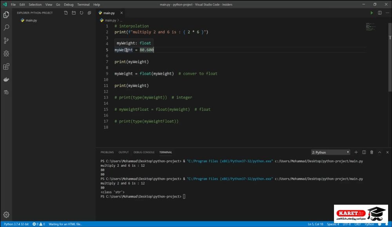Maximize the panel with up chevron
392x227 pixels.
tap(380, 152)
